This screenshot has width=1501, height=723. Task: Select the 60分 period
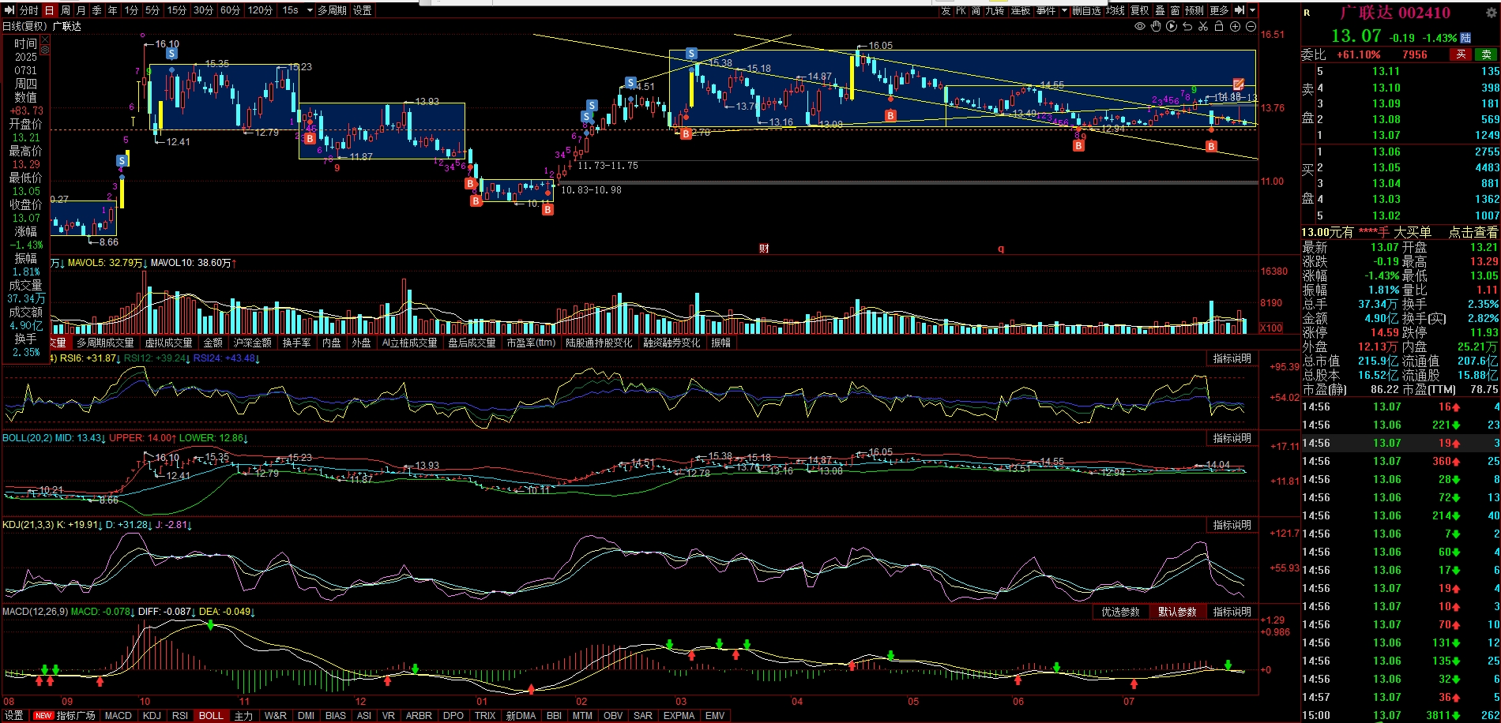[x=230, y=10]
